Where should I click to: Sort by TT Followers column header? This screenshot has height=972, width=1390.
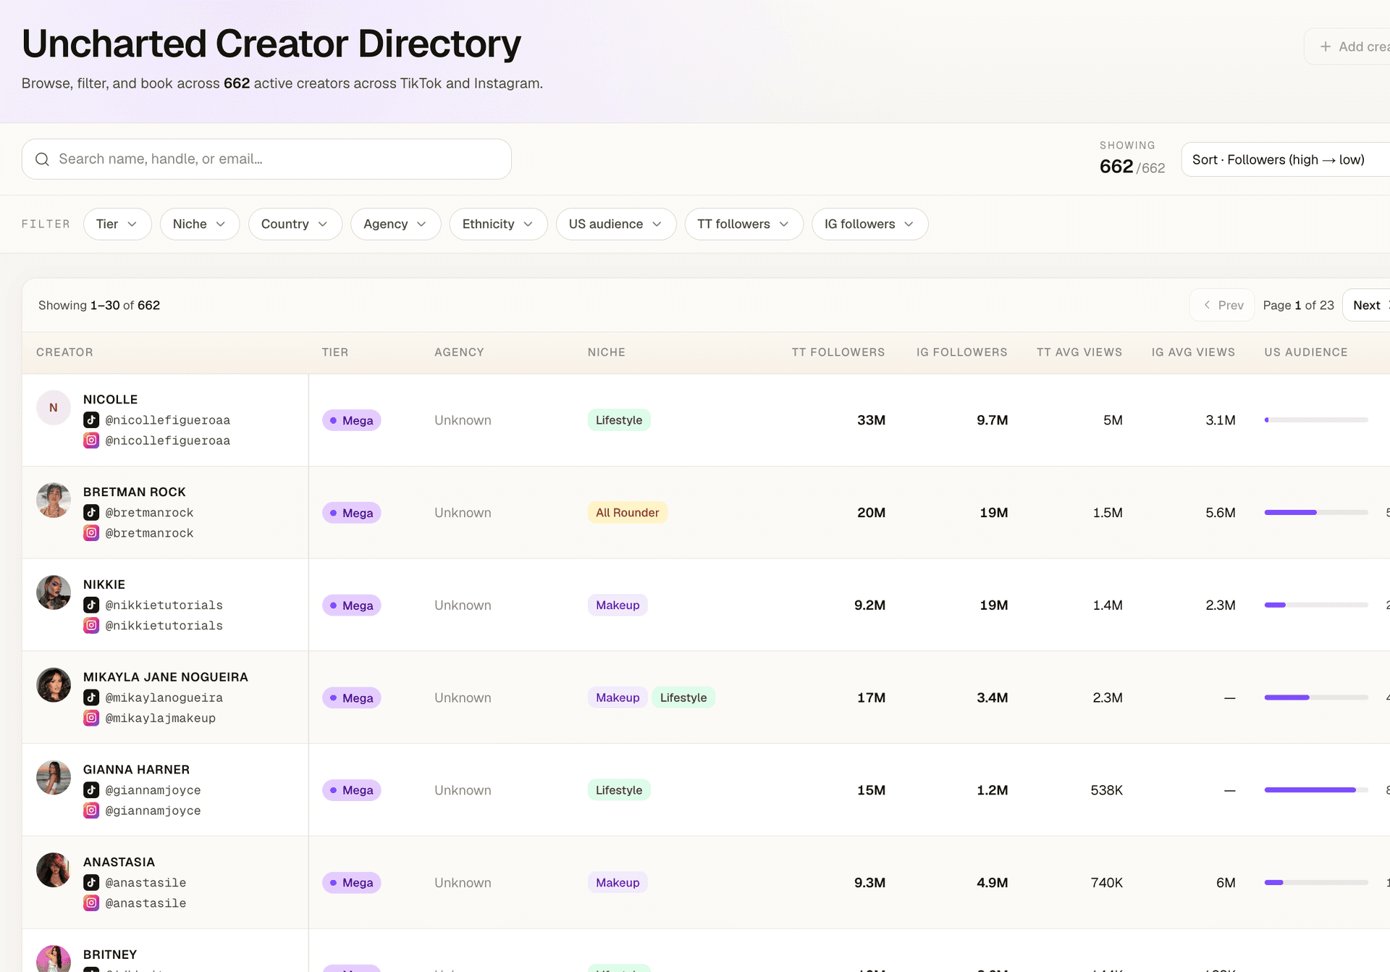tap(838, 352)
